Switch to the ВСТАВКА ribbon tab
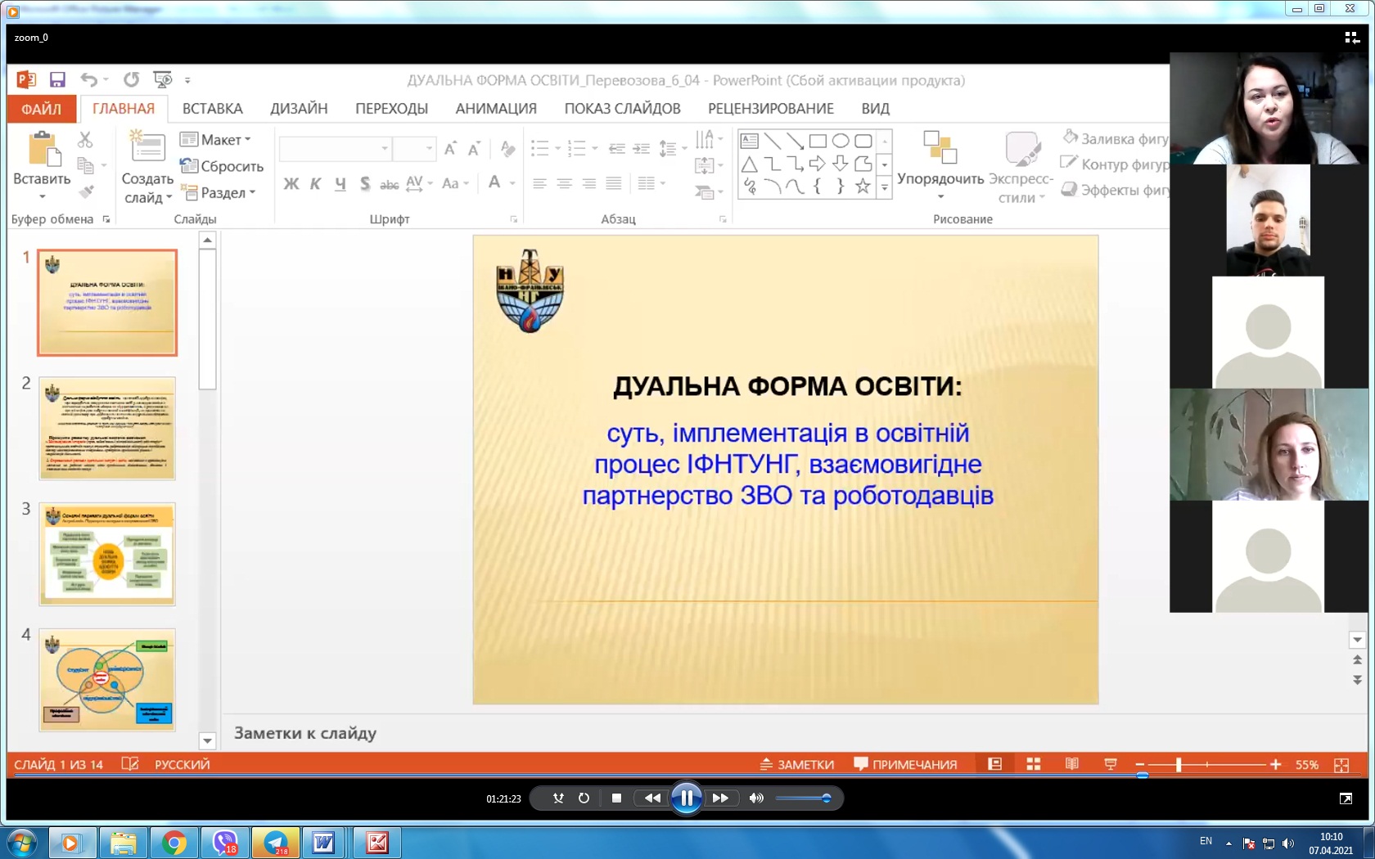Screen dimensions: 1375x859 (x=212, y=108)
